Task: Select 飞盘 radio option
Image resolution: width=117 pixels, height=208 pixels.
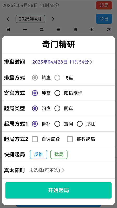Action: click(57, 78)
